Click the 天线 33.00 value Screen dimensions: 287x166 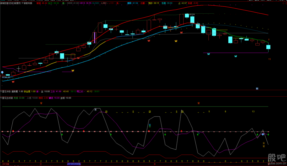tap(19, 98)
